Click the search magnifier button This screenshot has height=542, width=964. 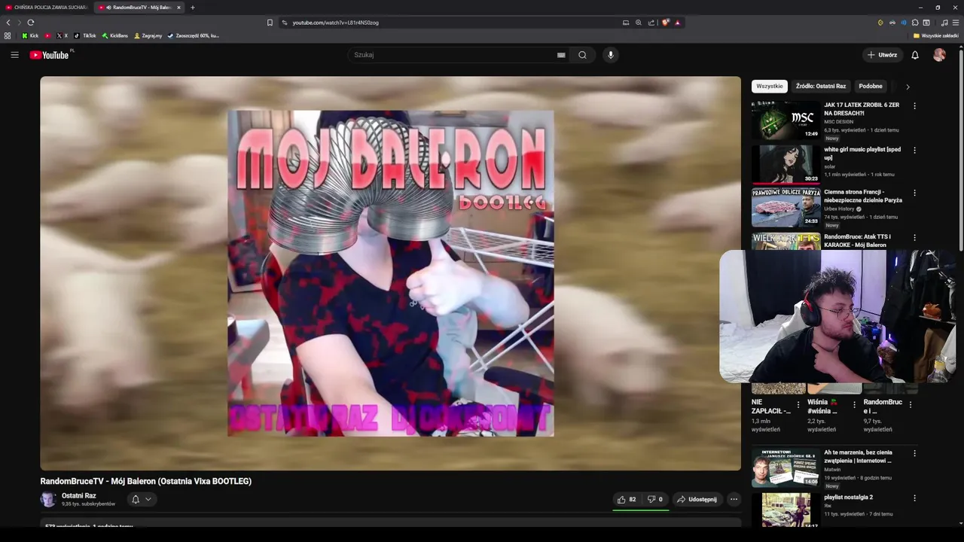tap(582, 55)
